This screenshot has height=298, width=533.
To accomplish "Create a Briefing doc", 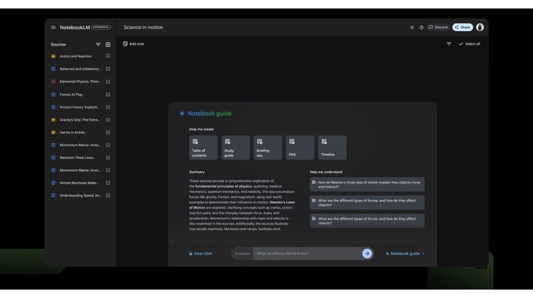I will [268, 148].
